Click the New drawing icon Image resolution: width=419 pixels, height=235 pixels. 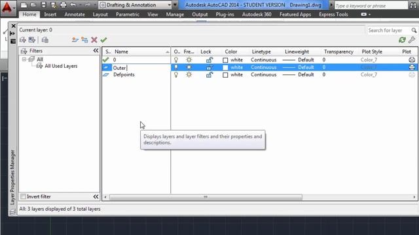click(x=24, y=5)
